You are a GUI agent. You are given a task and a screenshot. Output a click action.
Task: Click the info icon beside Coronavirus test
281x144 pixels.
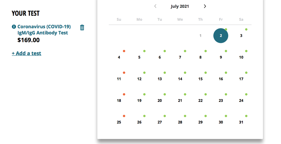[14, 27]
